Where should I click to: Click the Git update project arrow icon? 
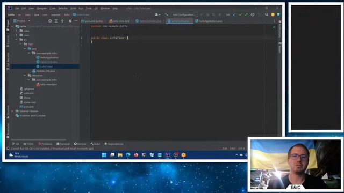point(234,14)
